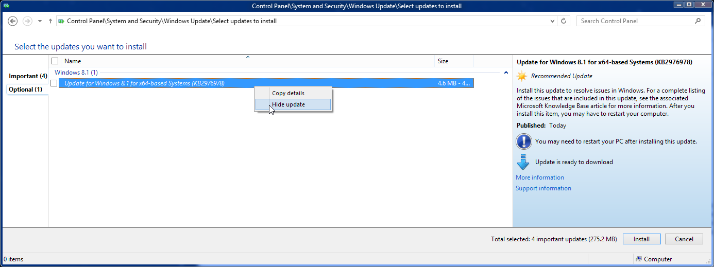
Task: Open the address bar history dropdown
Action: point(552,21)
